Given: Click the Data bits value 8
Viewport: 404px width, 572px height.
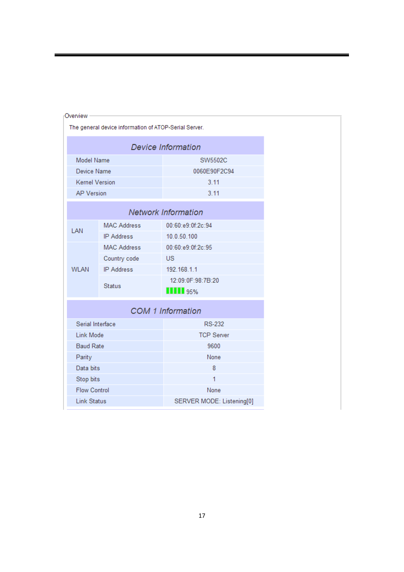Looking at the screenshot, I should [x=214, y=368].
